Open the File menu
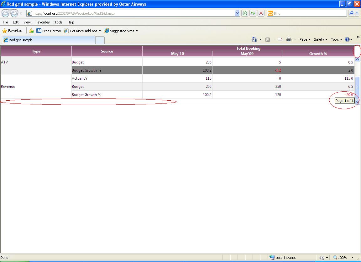This screenshot has height=262, width=361. point(5,22)
